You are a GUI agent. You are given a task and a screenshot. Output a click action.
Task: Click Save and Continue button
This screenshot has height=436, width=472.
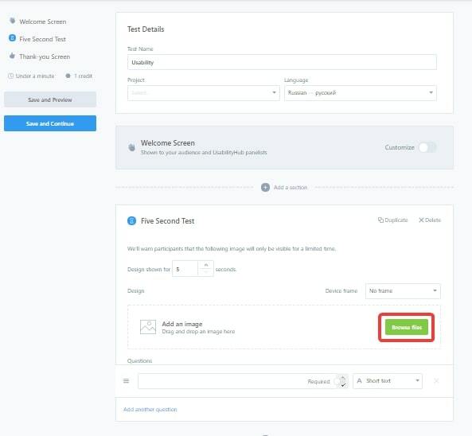[50, 123]
